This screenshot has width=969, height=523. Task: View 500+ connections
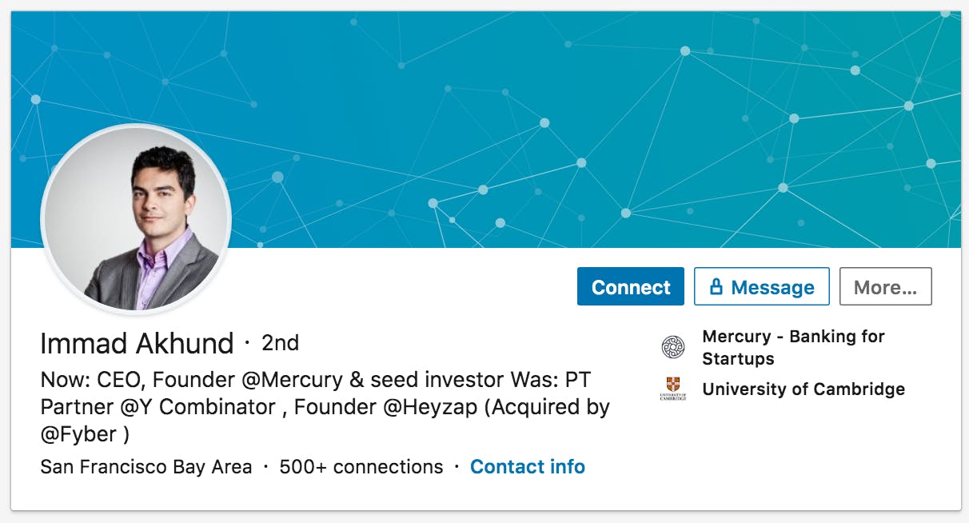(x=359, y=466)
